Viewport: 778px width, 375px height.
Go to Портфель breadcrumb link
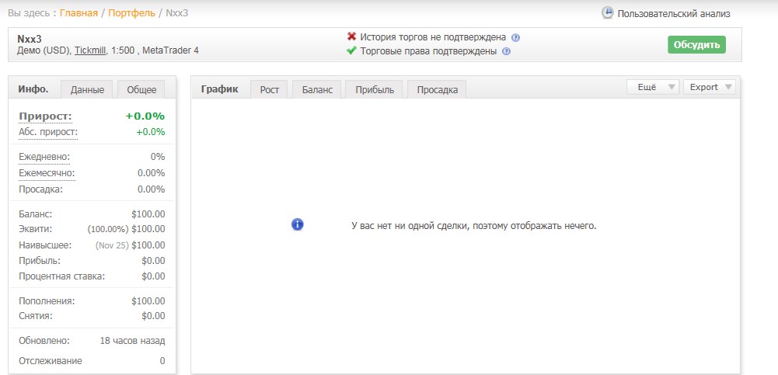[x=132, y=13]
